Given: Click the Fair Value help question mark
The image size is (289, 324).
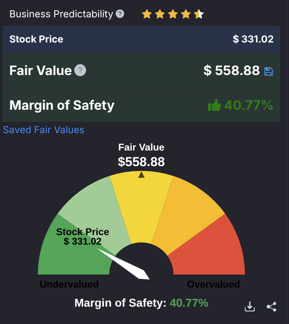Looking at the screenshot, I should tap(80, 70).
